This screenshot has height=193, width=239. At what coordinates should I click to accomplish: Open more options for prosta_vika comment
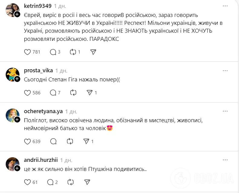click(x=225, y=70)
